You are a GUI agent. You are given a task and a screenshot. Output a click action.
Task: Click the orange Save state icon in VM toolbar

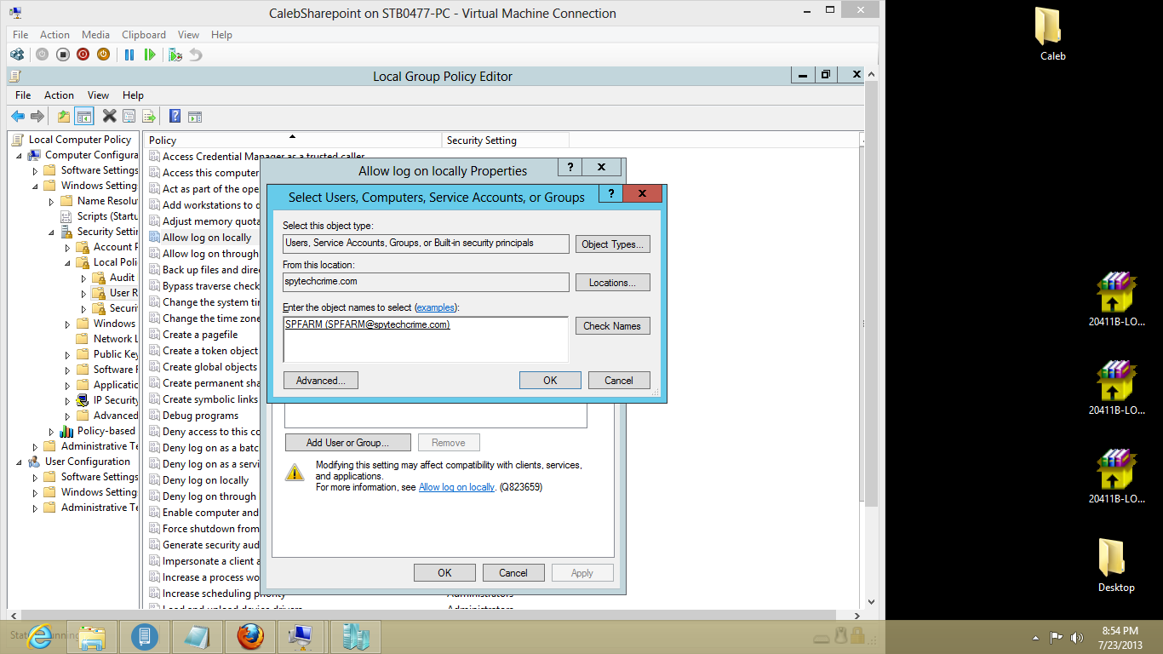103,54
